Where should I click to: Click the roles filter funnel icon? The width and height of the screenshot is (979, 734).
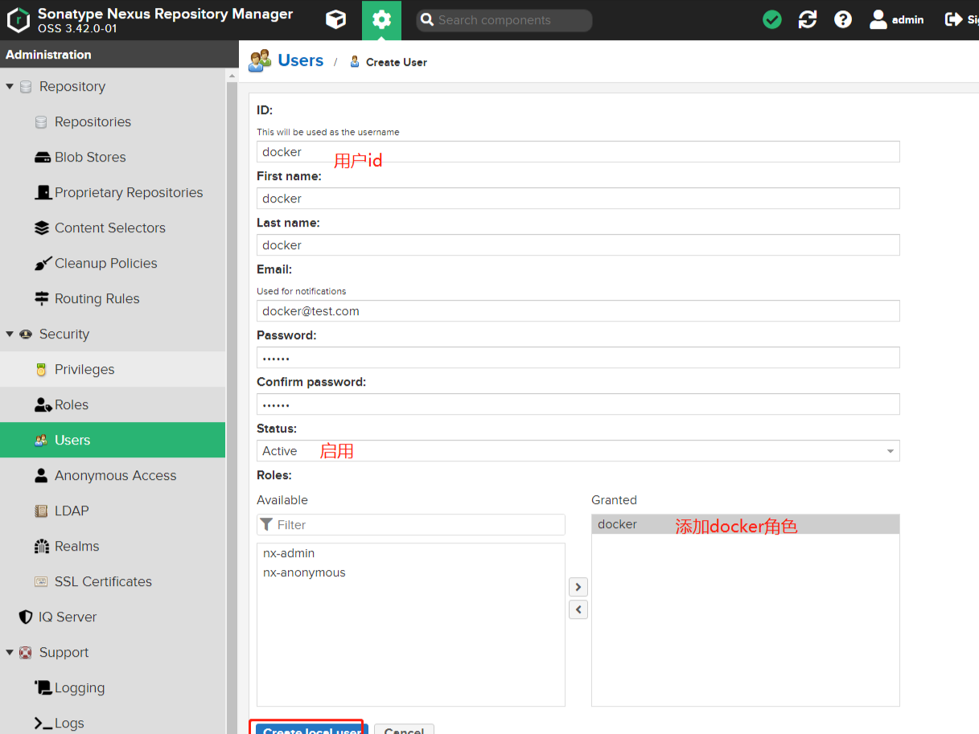[267, 524]
